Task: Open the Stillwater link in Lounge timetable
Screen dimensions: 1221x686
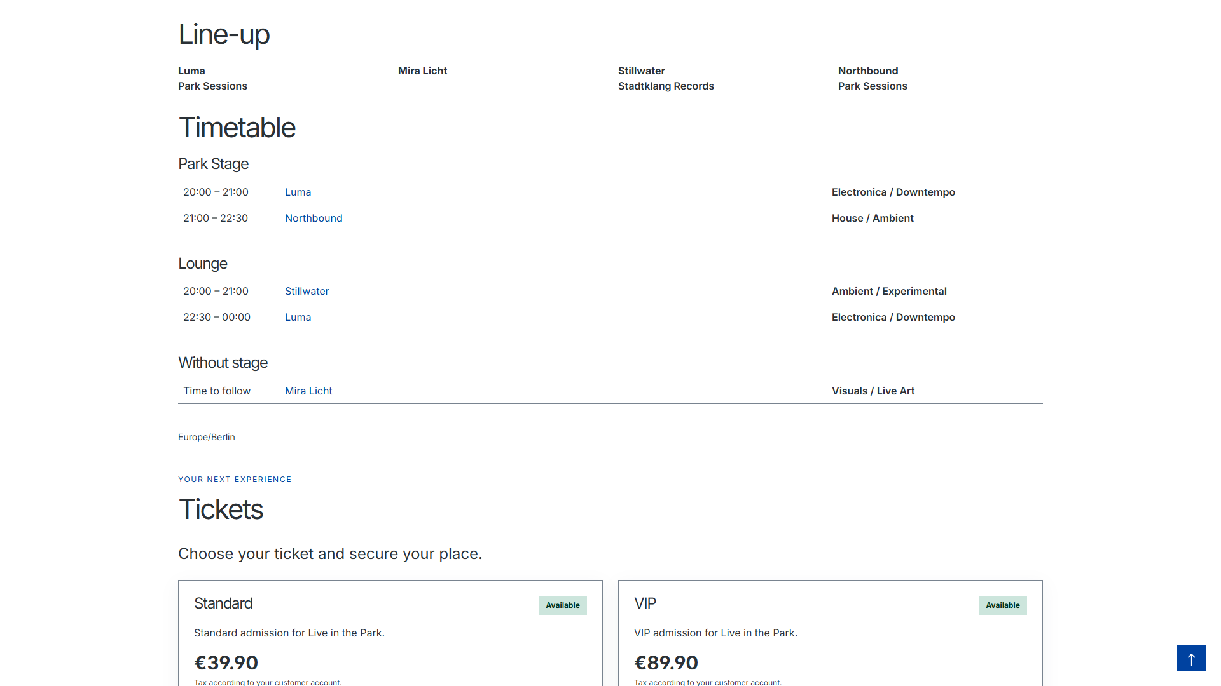Action: 307,291
